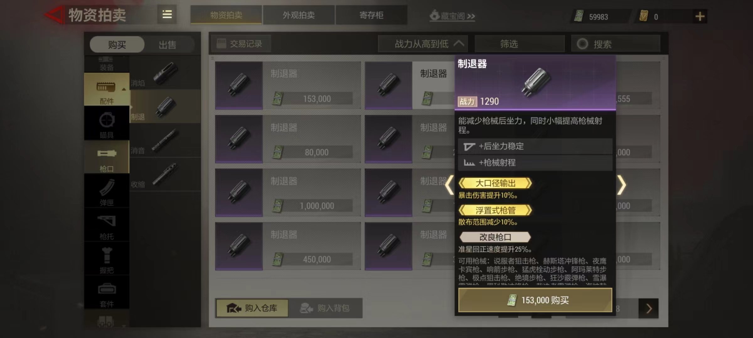Image resolution: width=753 pixels, height=338 pixels.
Task: Open the 战力从高到低 sort dropdown
Action: (423, 44)
